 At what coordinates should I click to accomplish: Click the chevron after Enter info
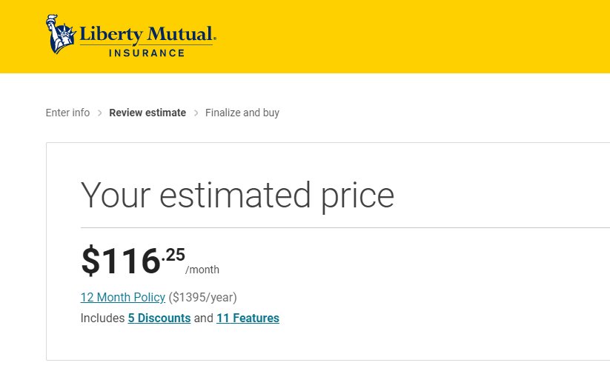(x=99, y=113)
